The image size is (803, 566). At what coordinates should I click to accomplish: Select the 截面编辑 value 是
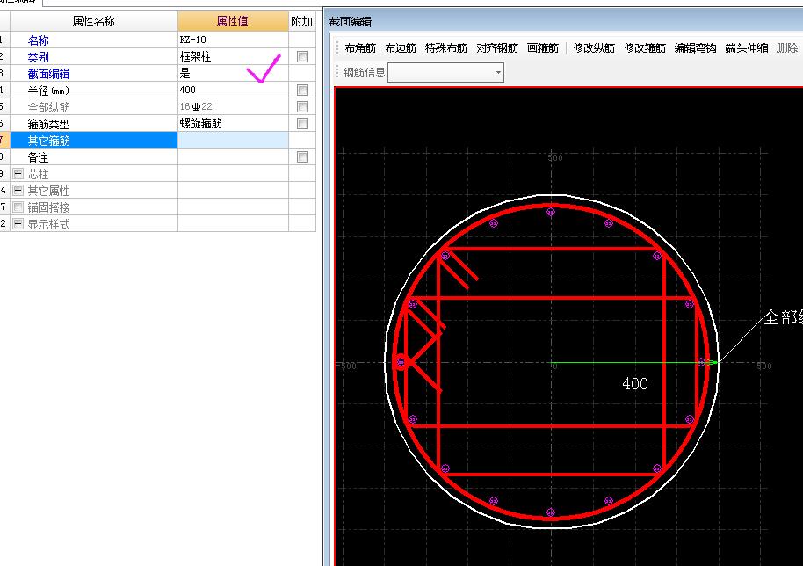[x=233, y=73]
